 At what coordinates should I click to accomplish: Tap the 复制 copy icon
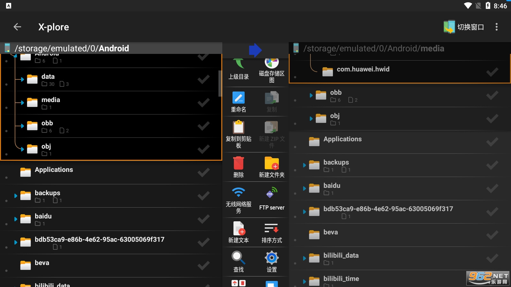pos(272,98)
